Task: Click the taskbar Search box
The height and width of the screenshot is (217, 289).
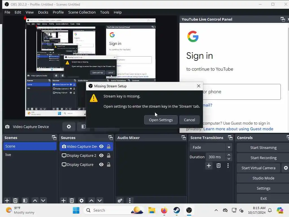Action: [114, 210]
